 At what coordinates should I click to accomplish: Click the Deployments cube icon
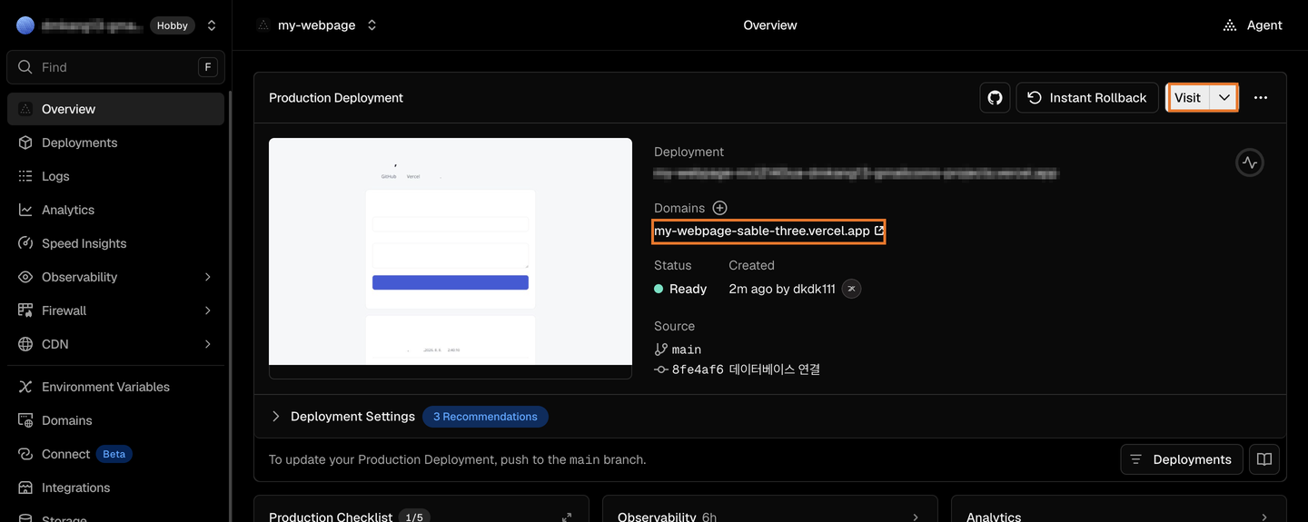point(25,143)
